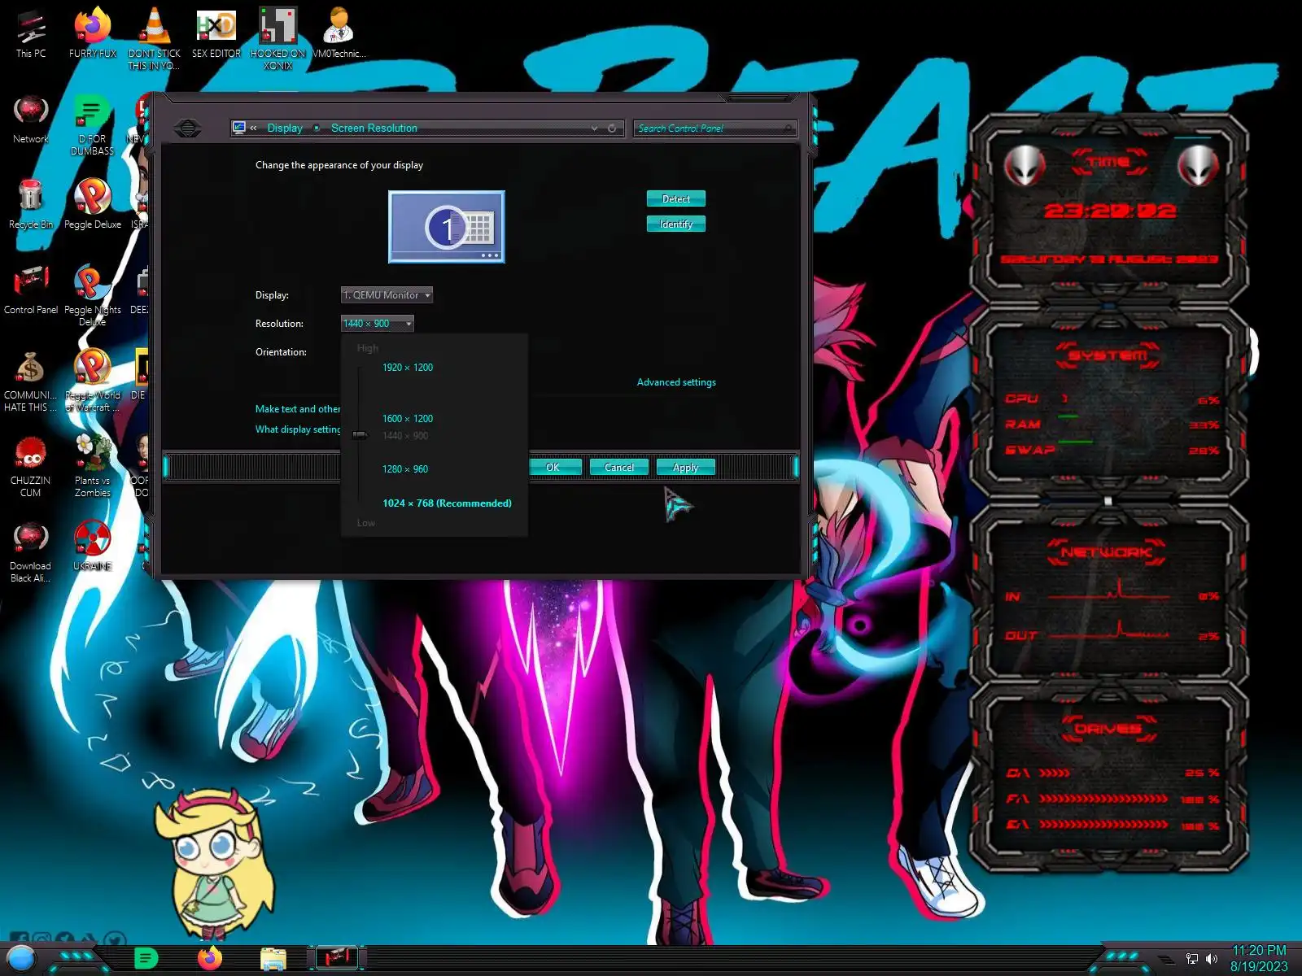Image resolution: width=1302 pixels, height=976 pixels.
Task: Open the network tray icon
Action: [1192, 959]
